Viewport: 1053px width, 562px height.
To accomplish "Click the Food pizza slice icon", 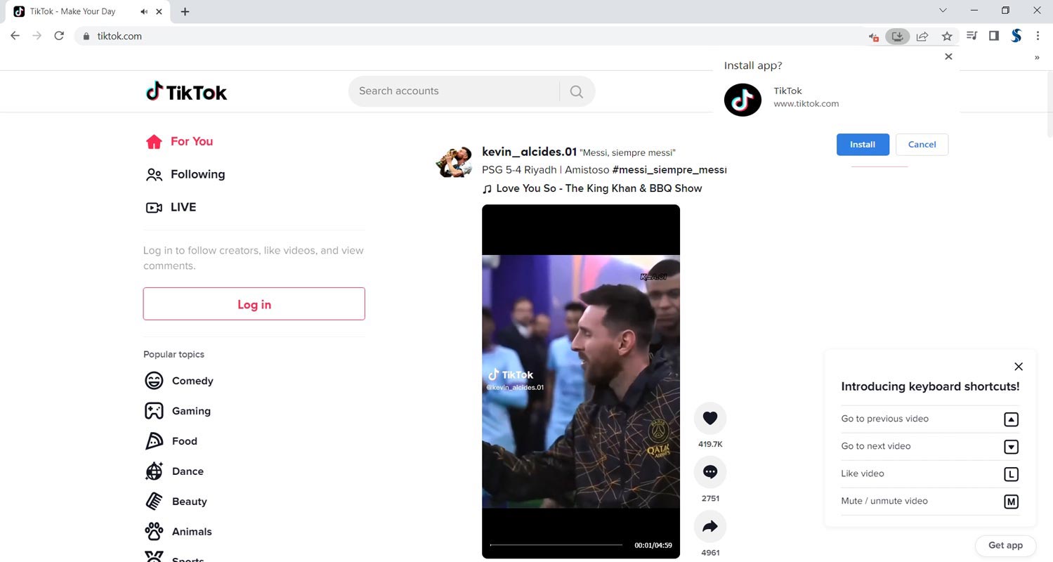I will [x=154, y=441].
